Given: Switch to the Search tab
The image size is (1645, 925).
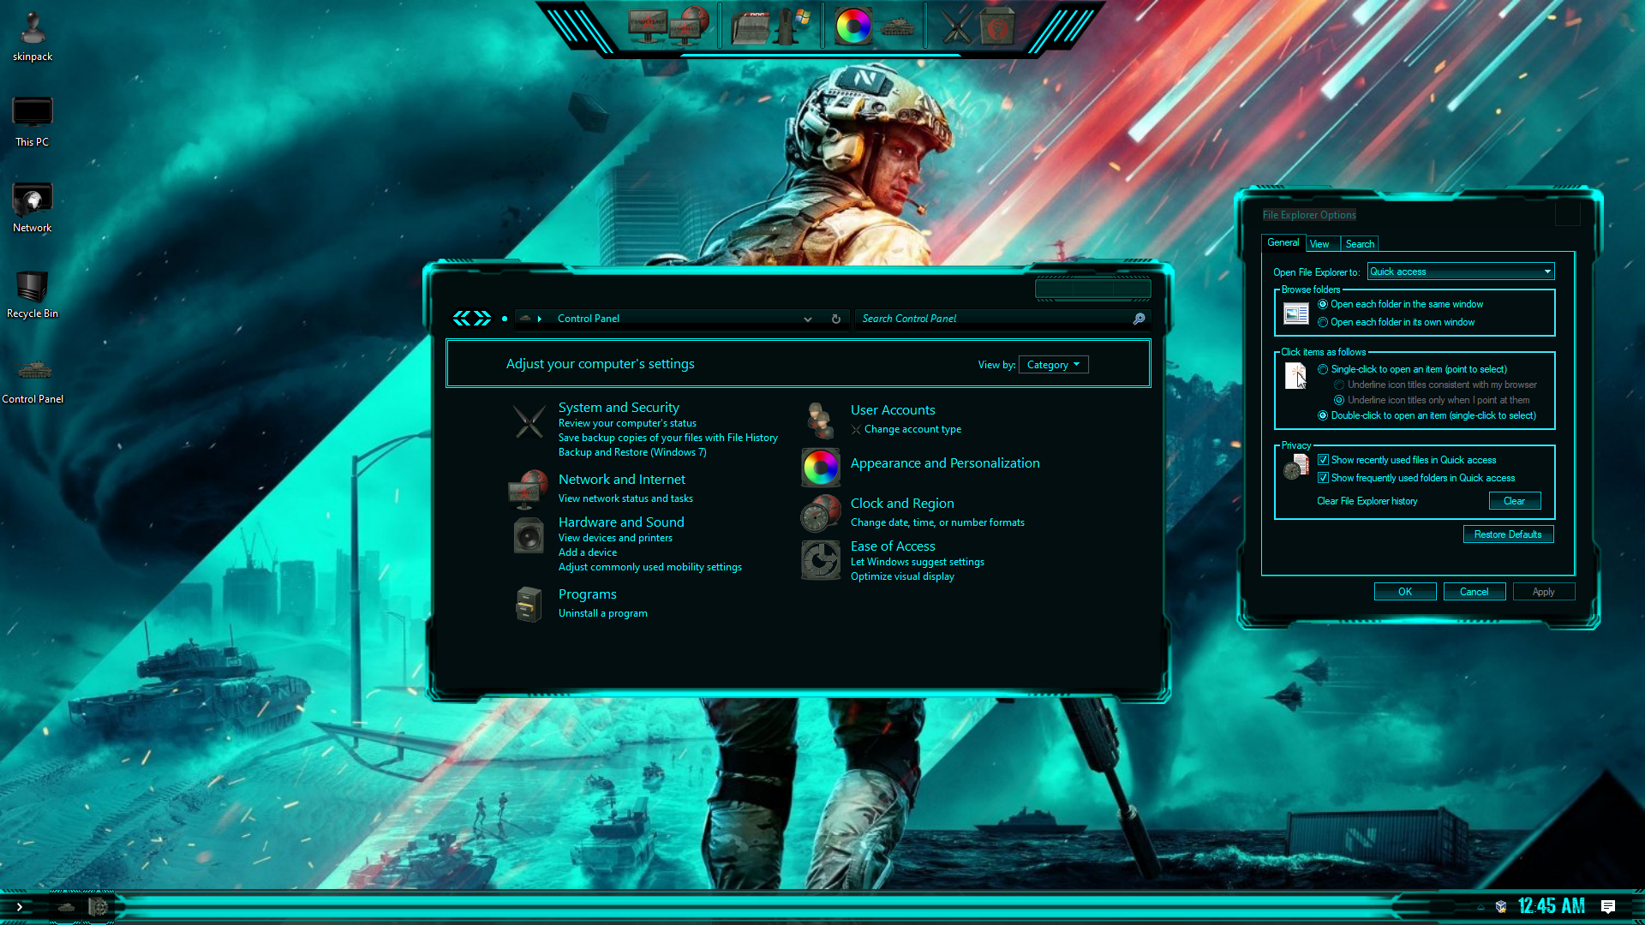Looking at the screenshot, I should 1359,244.
